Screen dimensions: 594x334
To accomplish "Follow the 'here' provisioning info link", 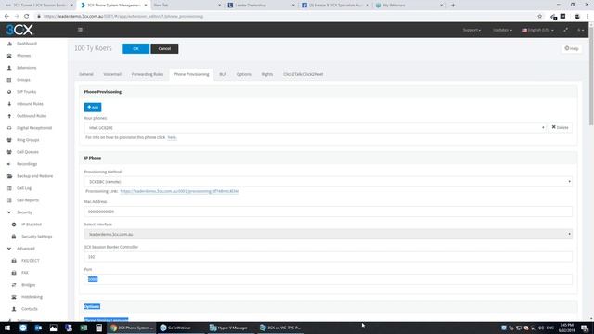I will click(172, 138).
